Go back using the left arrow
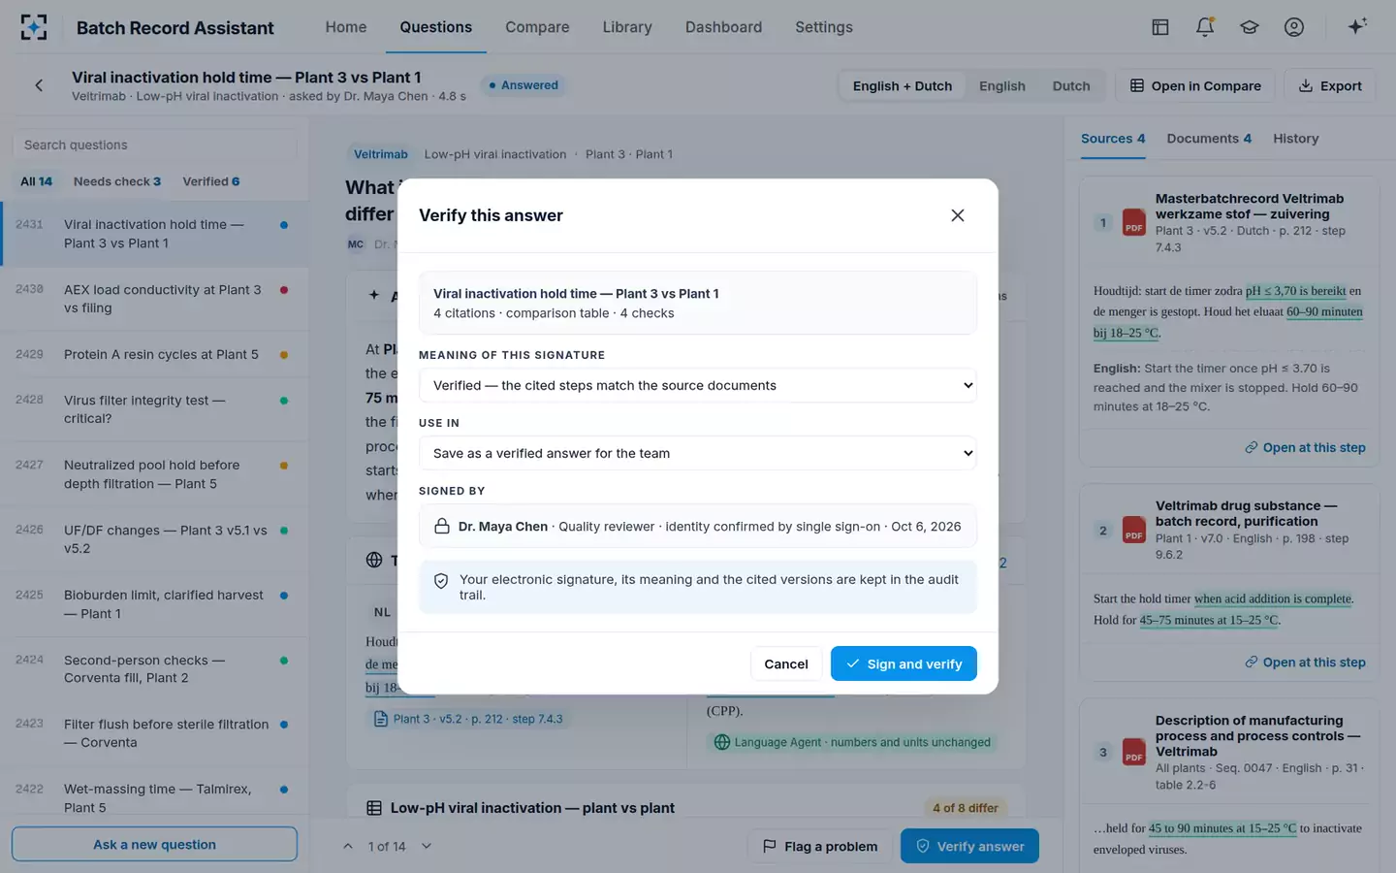The height and width of the screenshot is (873, 1396). (39, 85)
